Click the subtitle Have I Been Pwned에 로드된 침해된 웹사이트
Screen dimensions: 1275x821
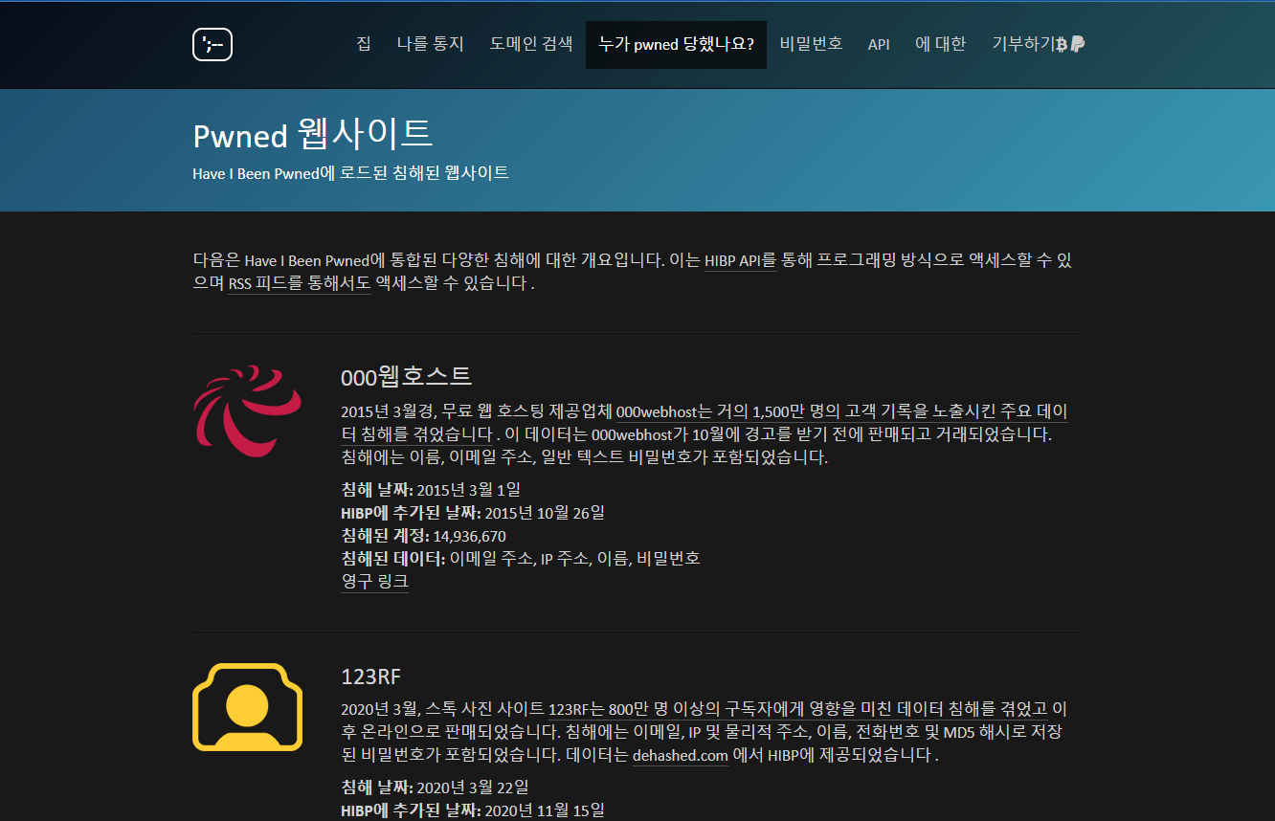[350, 173]
